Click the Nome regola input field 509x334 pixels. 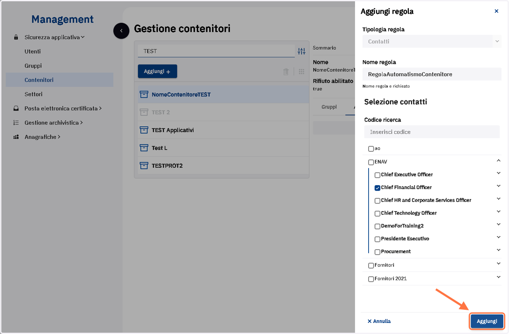[432, 74]
